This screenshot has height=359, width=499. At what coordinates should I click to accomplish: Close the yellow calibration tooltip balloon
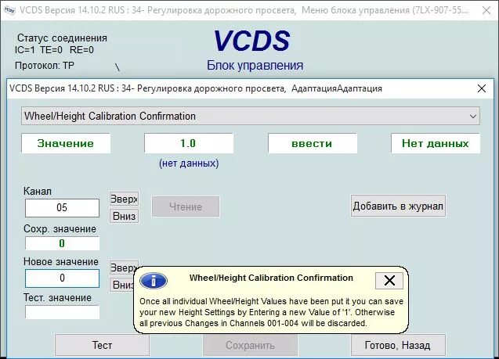pyautogui.click(x=389, y=281)
